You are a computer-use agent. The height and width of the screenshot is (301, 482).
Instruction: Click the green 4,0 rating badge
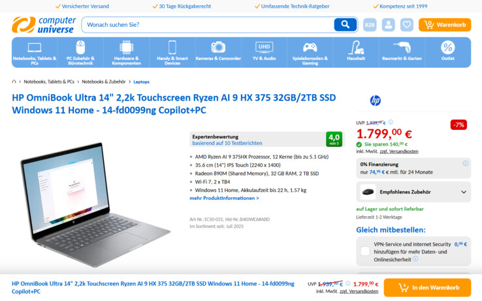tap(334, 139)
